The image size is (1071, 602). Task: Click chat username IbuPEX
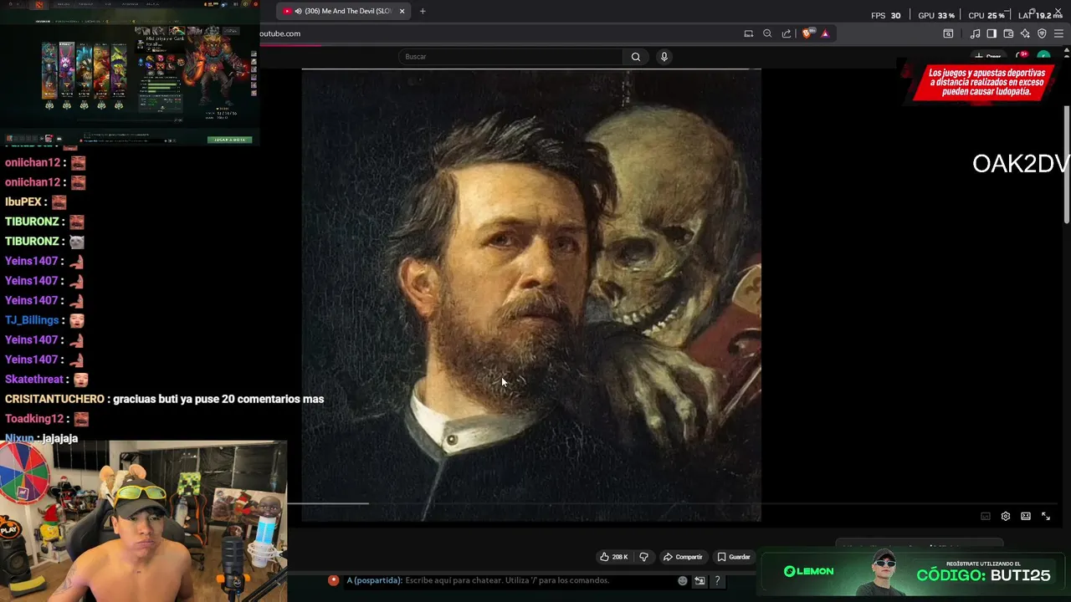(23, 202)
